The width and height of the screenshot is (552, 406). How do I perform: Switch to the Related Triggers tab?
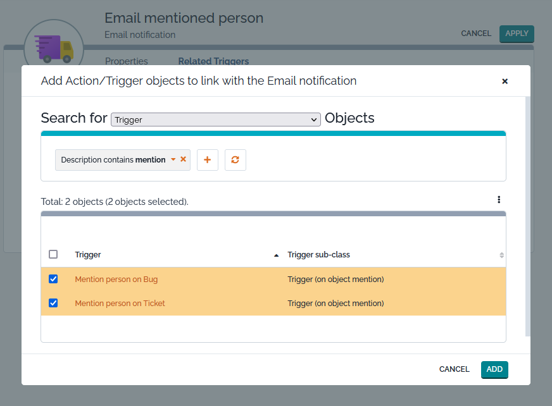[x=213, y=61]
